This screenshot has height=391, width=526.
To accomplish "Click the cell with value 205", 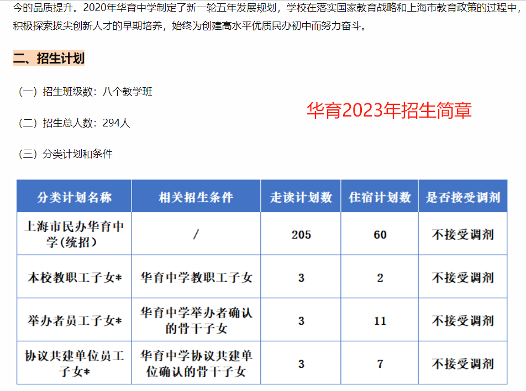I will 301,234.
